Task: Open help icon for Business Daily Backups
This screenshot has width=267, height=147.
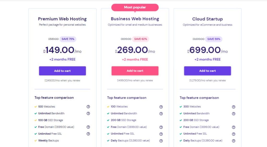Action: [x=161, y=141]
